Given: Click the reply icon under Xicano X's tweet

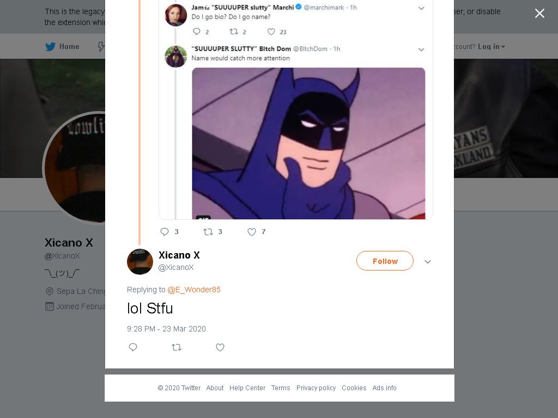Looking at the screenshot, I should 133,347.
